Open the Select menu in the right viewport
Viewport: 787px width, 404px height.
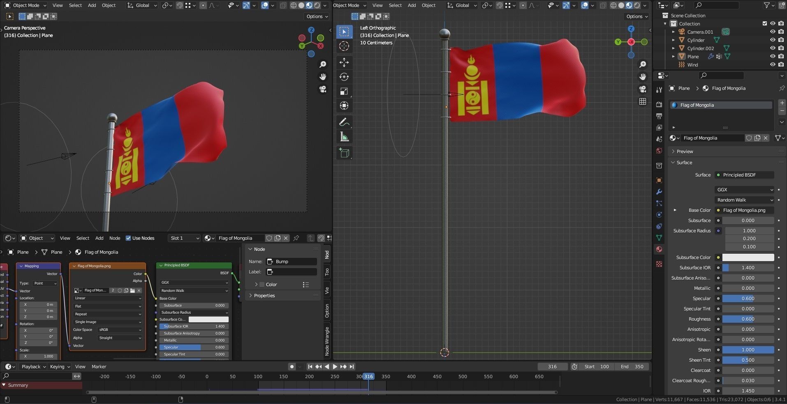tap(395, 5)
